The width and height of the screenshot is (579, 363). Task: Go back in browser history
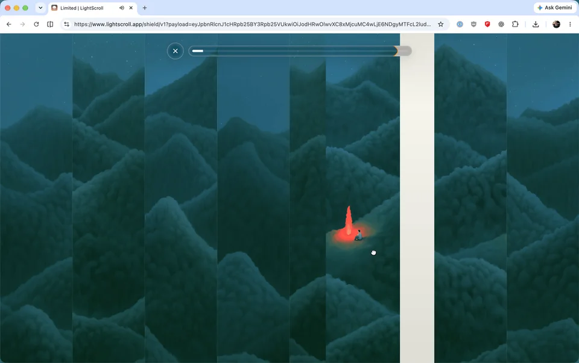pos(9,24)
